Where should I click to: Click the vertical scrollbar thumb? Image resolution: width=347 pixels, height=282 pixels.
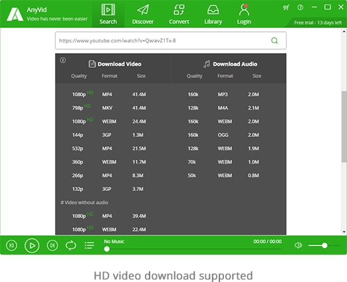point(344,126)
